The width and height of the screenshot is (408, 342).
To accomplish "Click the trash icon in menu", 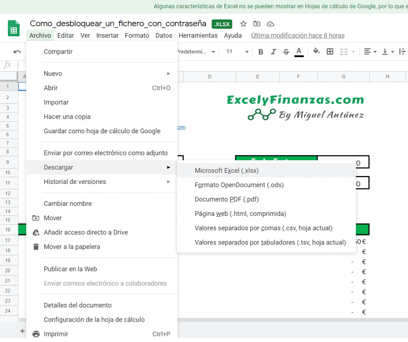I will coord(36,246).
